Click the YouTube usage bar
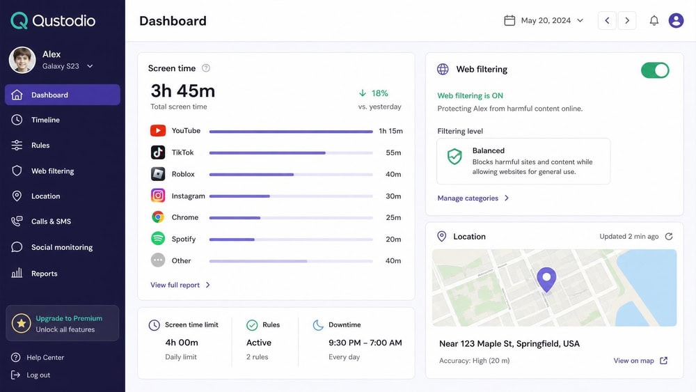696x392 pixels. click(x=291, y=132)
